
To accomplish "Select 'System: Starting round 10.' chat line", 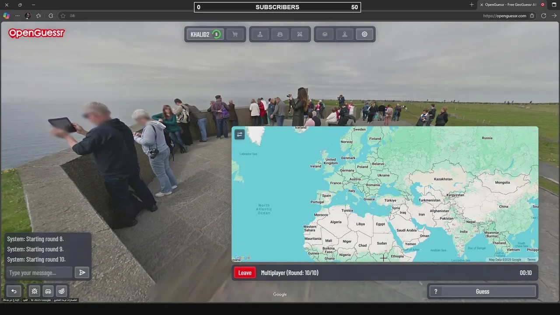I will click(36, 259).
